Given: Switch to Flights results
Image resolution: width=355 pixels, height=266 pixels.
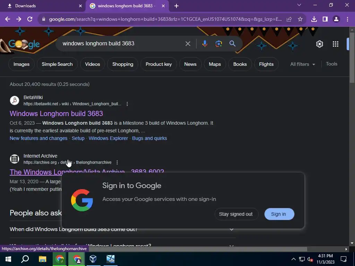Looking at the screenshot, I should coord(266,64).
